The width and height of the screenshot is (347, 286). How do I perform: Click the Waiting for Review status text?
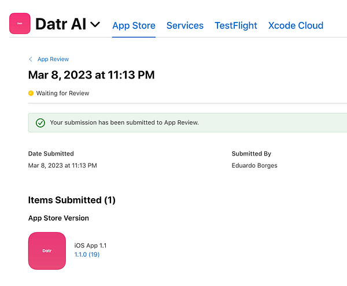pyautogui.click(x=63, y=93)
